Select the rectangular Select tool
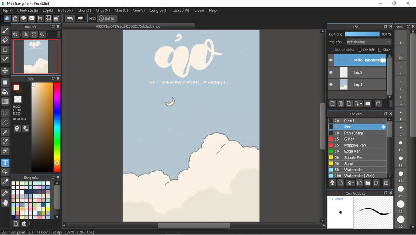The height and width of the screenshot is (235, 416). click(x=5, y=113)
